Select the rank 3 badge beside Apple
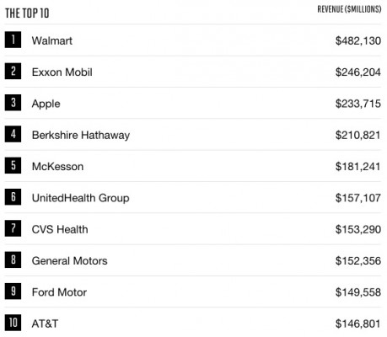This screenshot has height=337, width=387. (13, 103)
